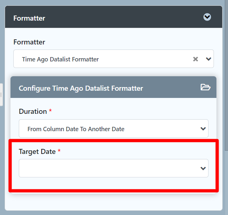
Task: Expand the Formatter select dropdown arrow
Action: click(208, 59)
